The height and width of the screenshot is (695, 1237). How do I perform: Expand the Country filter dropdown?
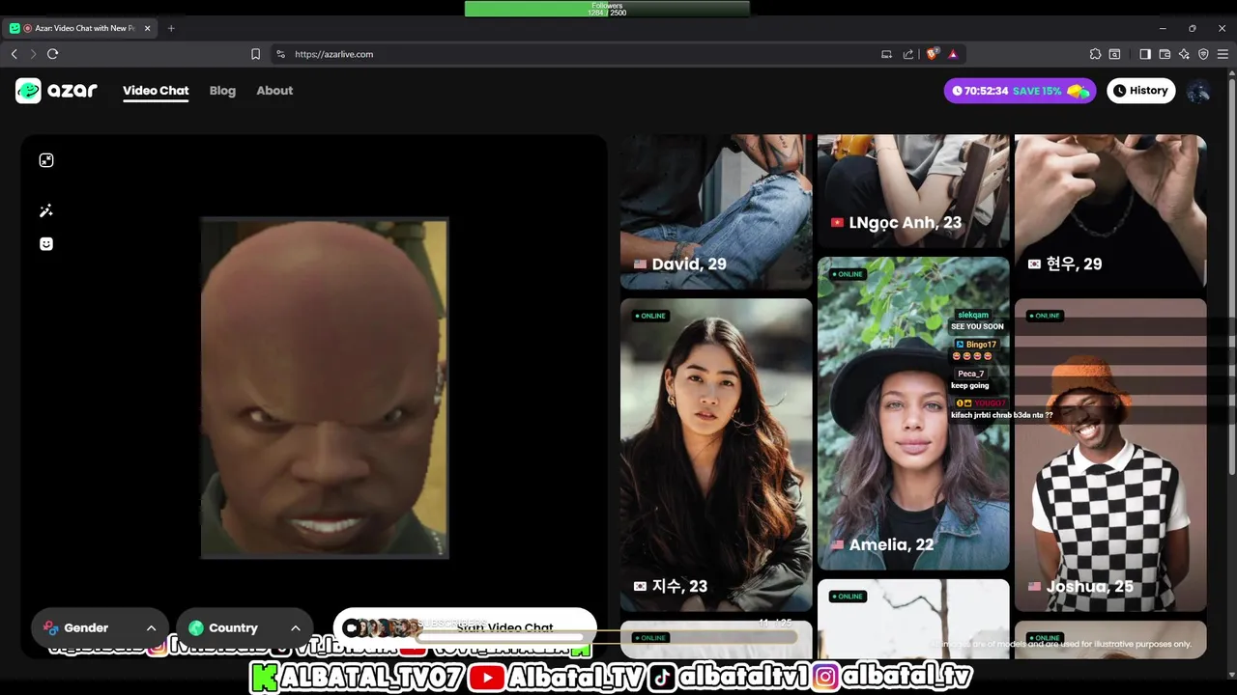click(245, 627)
